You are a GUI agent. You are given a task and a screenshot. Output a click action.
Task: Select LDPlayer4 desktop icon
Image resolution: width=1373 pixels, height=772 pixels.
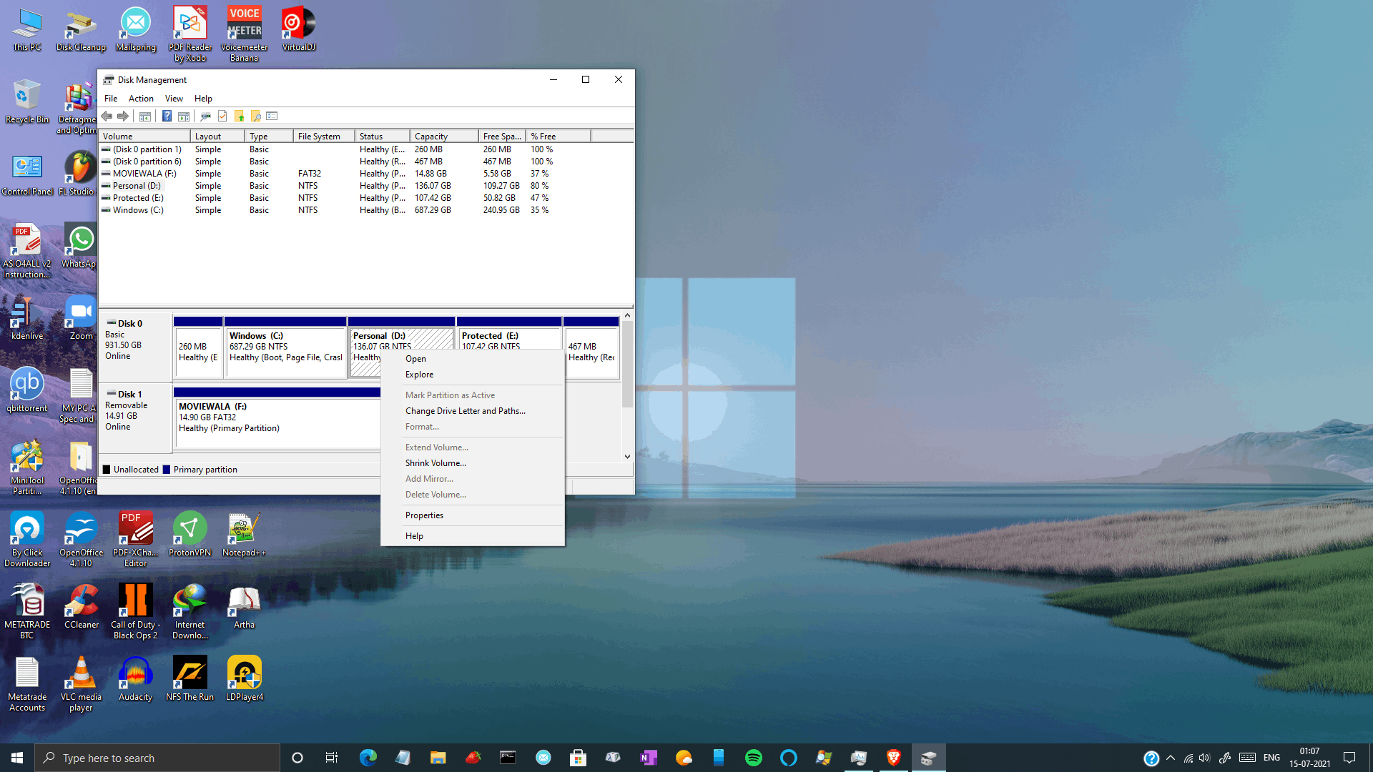(x=244, y=679)
